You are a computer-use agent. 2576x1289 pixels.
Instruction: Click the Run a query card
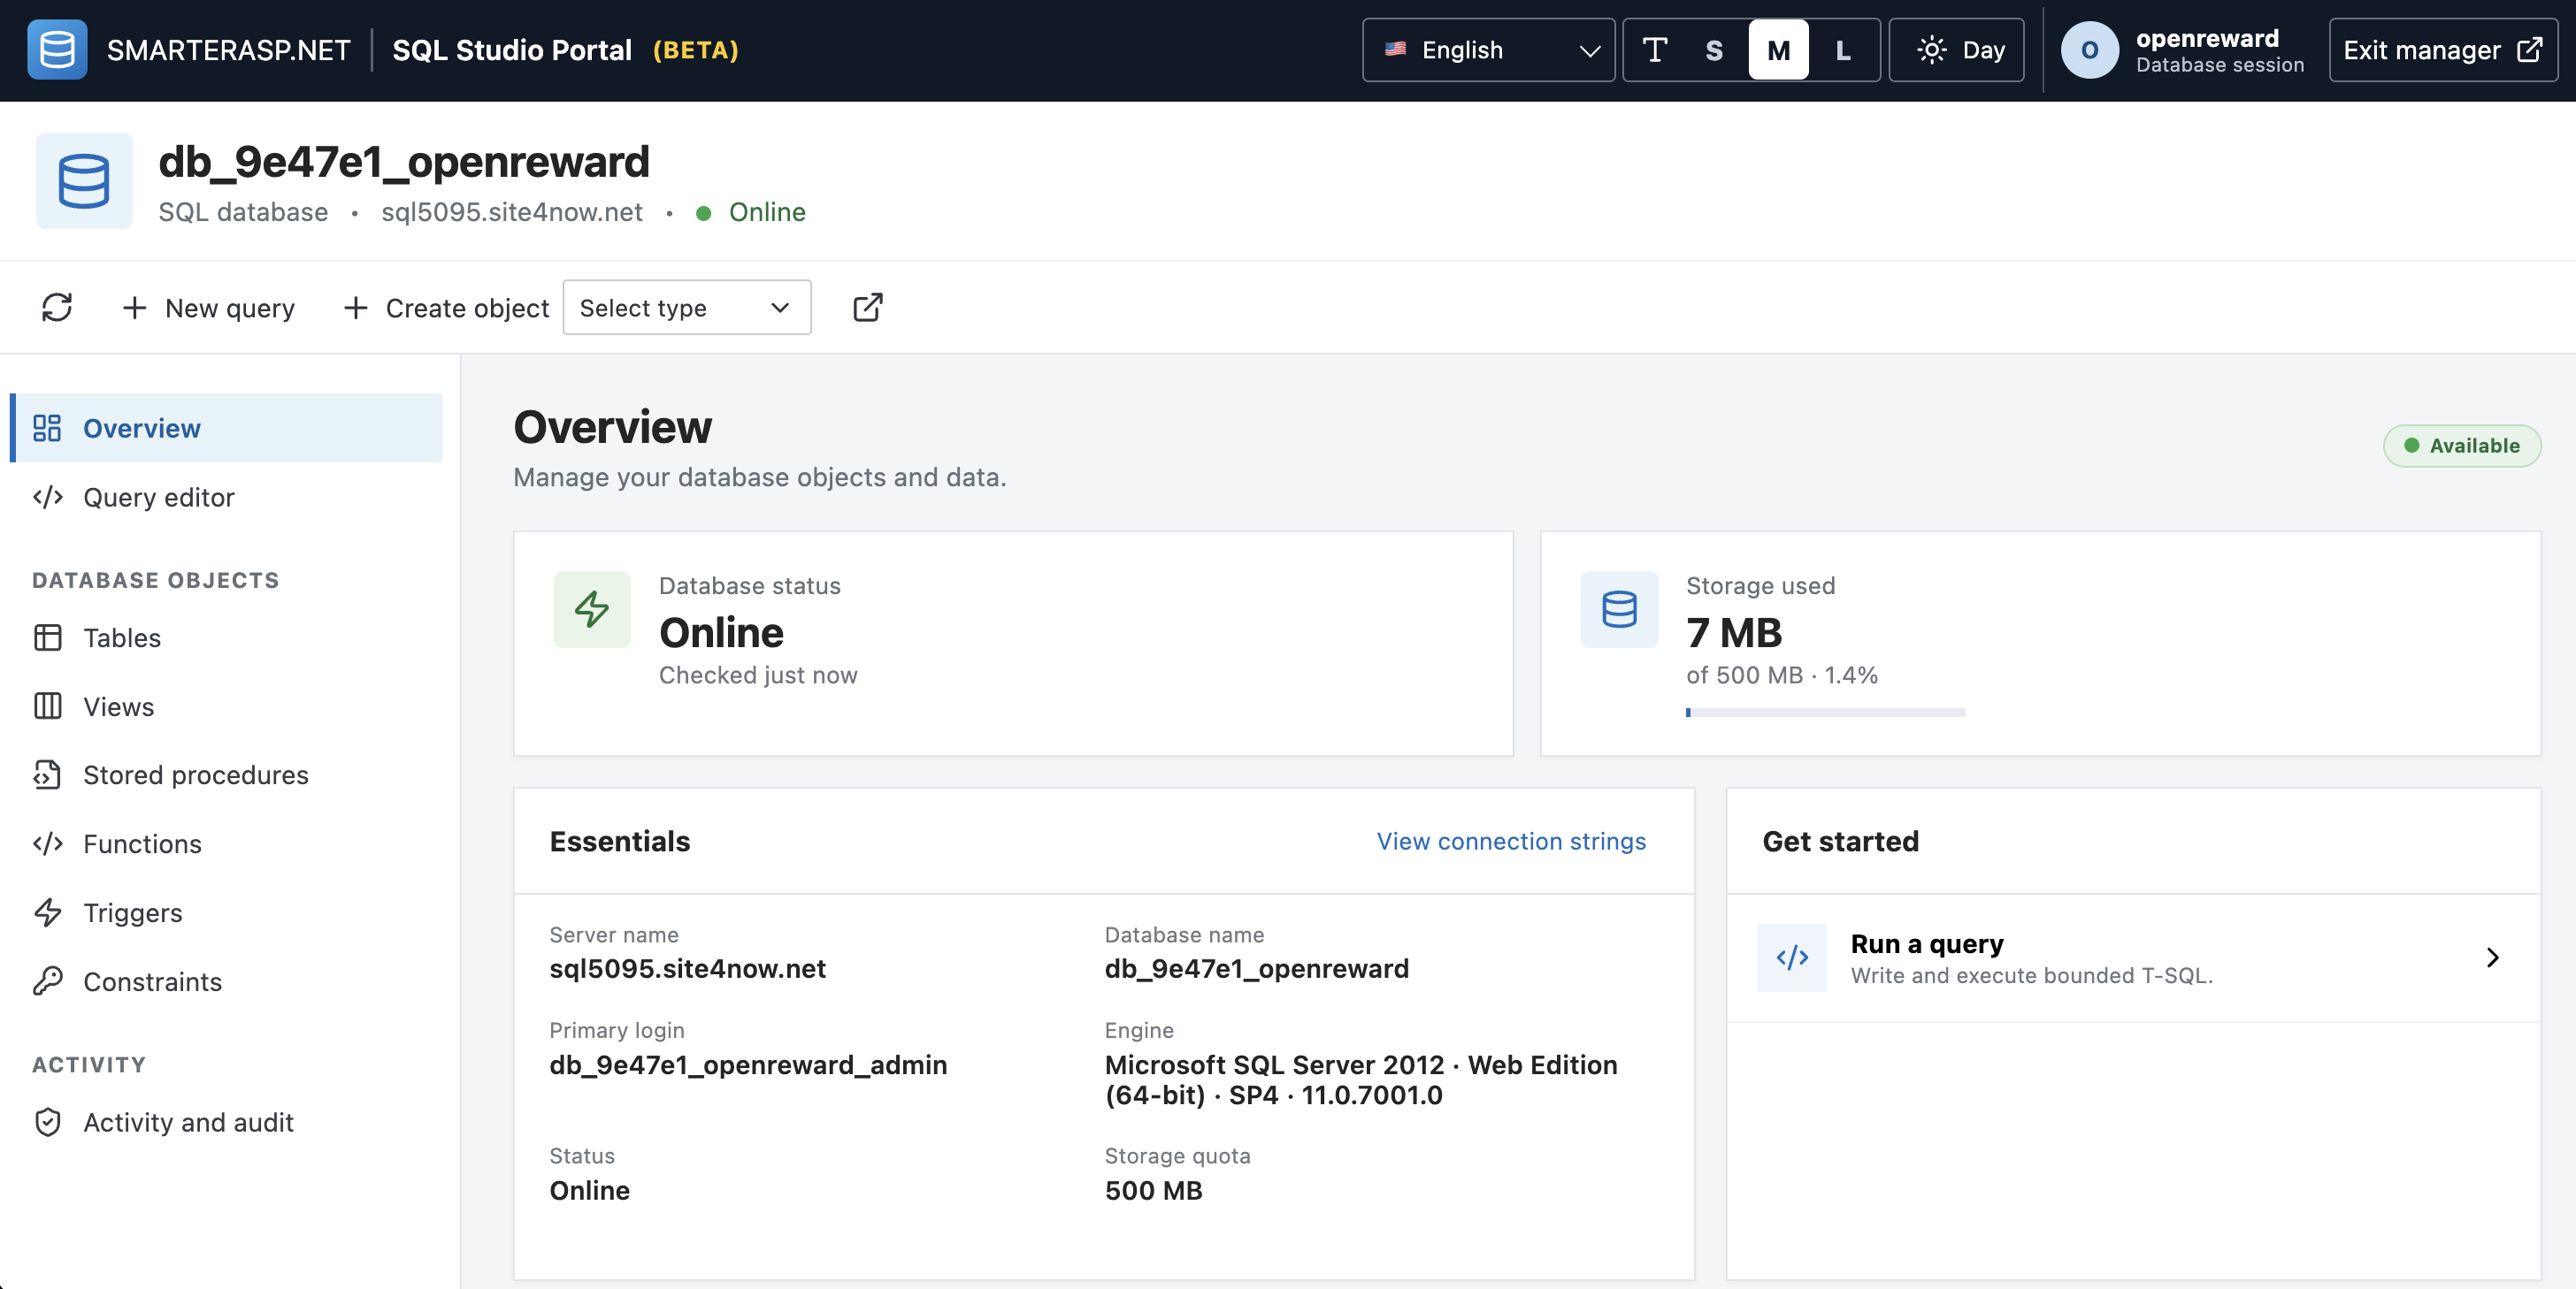pos(2133,957)
